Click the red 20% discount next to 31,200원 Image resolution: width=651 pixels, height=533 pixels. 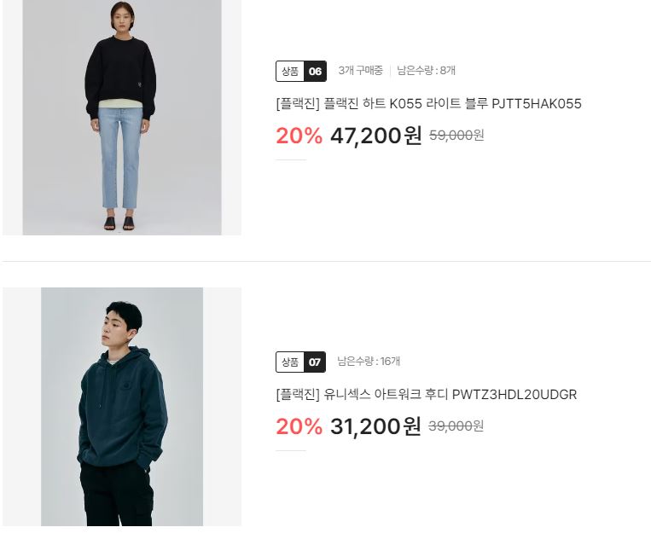(x=299, y=426)
